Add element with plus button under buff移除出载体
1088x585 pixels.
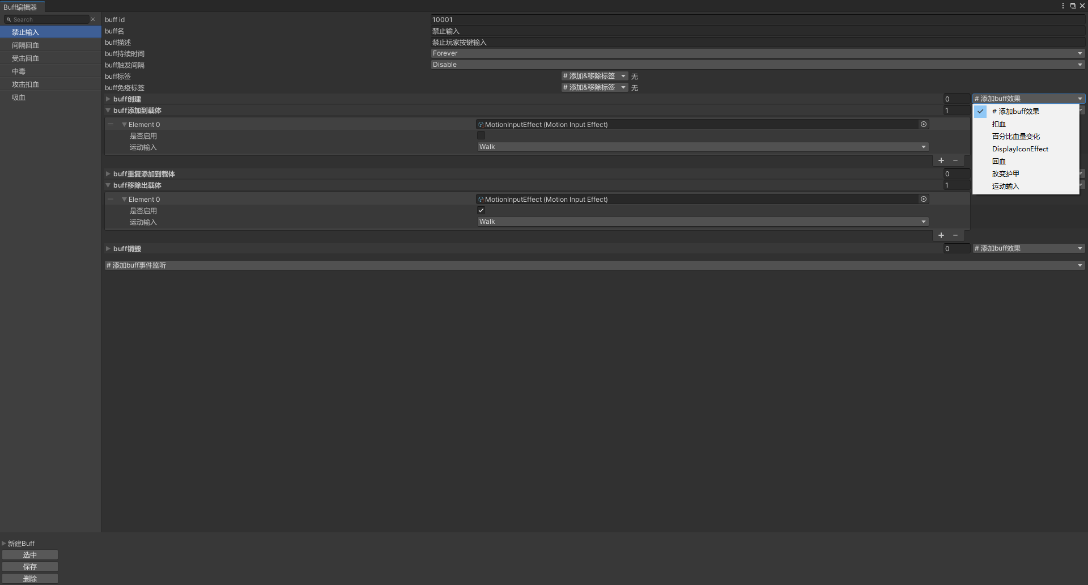coord(941,235)
